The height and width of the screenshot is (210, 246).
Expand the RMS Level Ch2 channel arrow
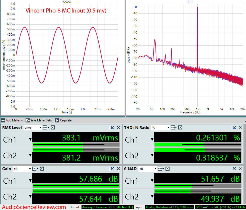click(30, 155)
